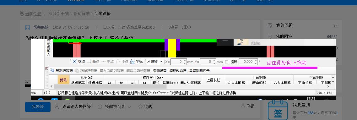This screenshot has width=357, height=120.
Task: Click 调换起始跨 swap start span
Action: [x=178, y=71]
